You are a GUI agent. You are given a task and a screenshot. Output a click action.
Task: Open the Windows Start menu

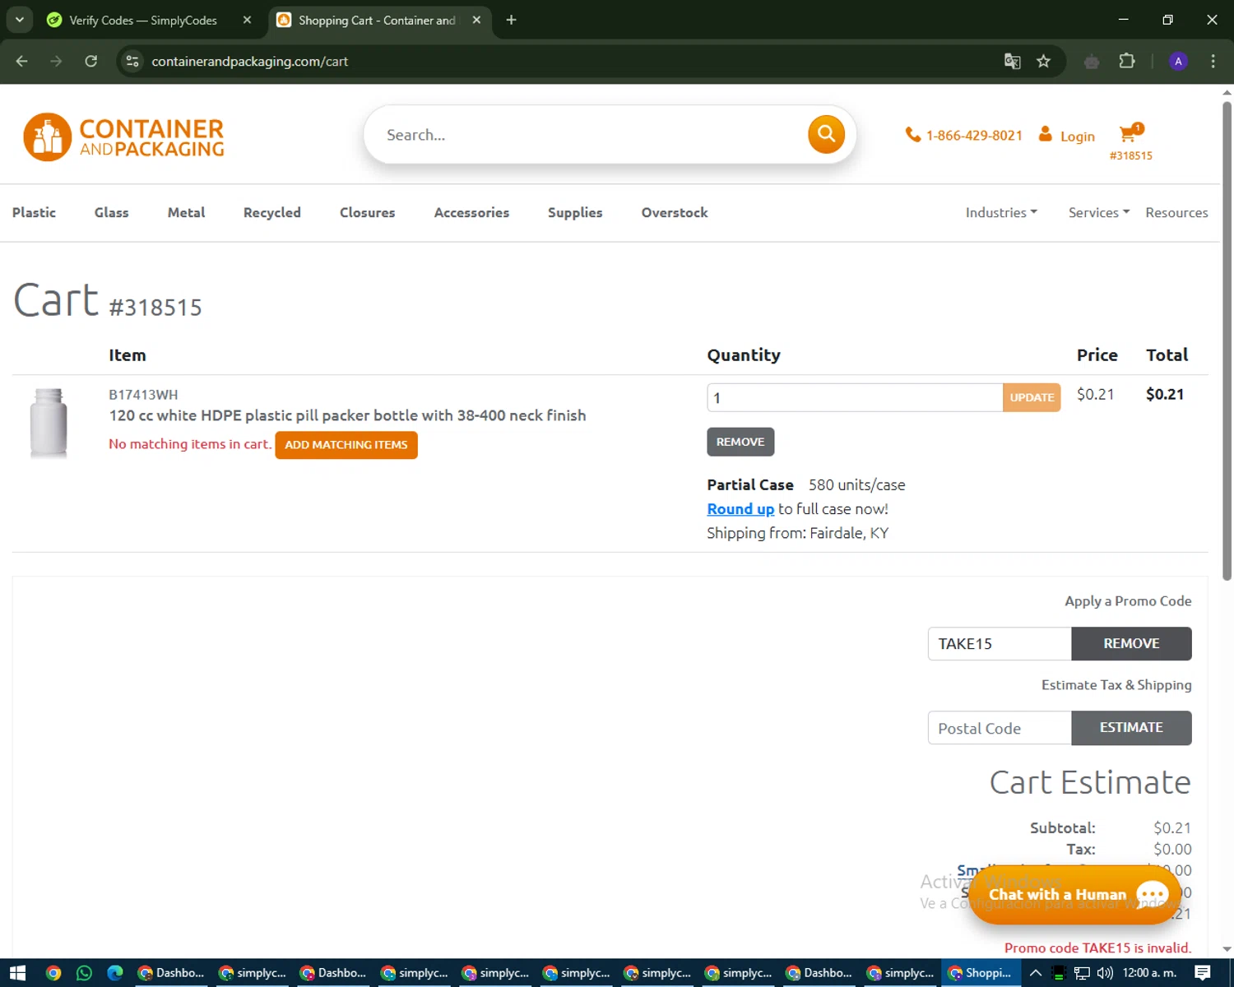pyautogui.click(x=17, y=973)
